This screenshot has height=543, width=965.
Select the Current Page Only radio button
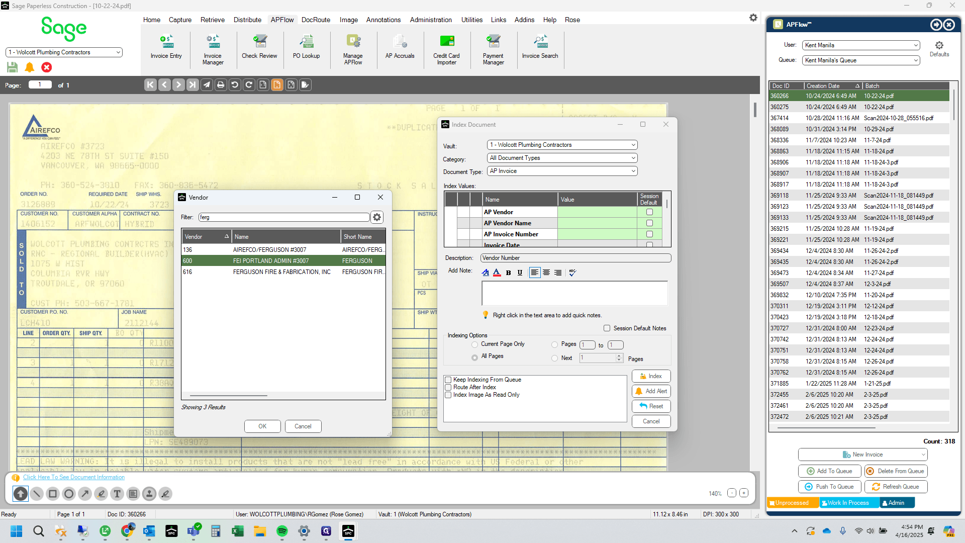pyautogui.click(x=475, y=344)
